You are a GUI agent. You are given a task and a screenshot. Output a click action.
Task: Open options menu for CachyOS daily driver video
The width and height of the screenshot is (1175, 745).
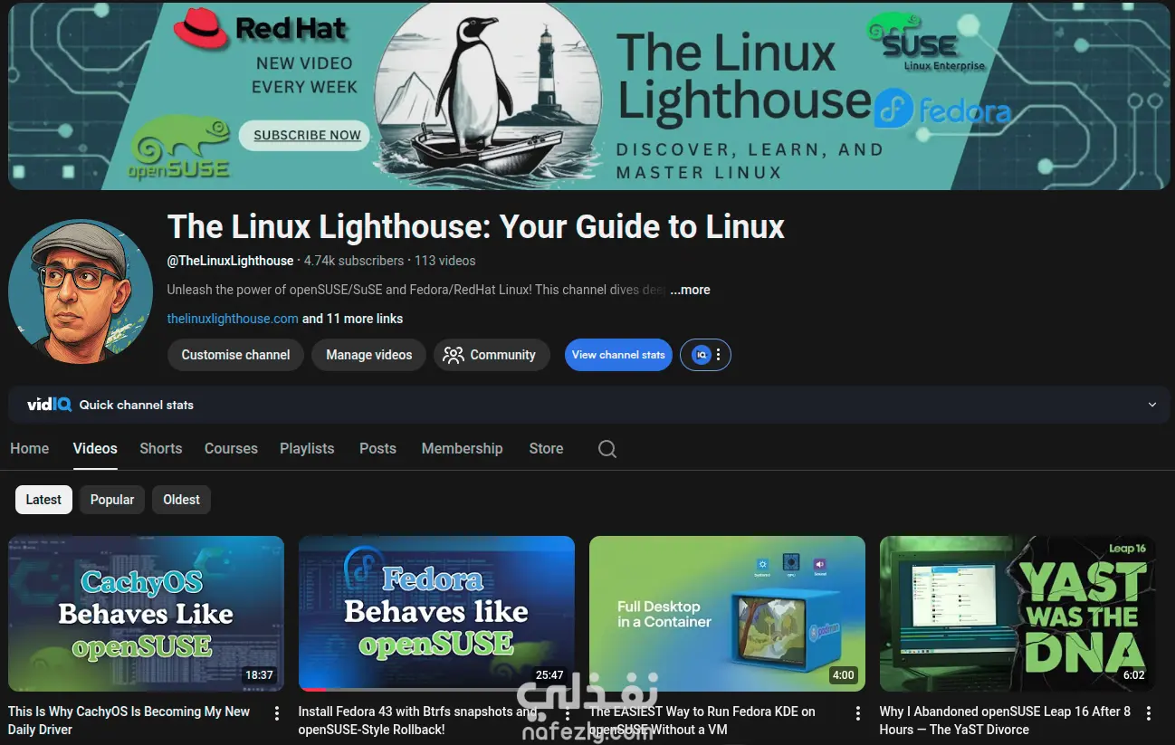[277, 713]
